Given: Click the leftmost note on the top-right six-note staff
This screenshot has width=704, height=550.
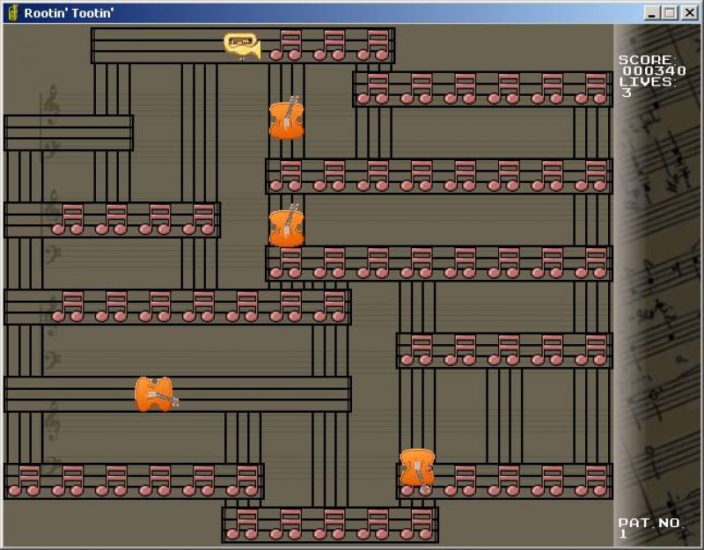Looking at the screenshot, I should tap(372, 89).
